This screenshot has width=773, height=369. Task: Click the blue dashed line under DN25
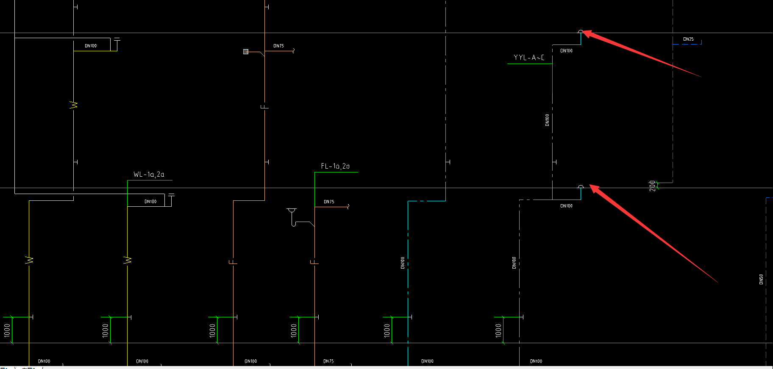click(687, 43)
